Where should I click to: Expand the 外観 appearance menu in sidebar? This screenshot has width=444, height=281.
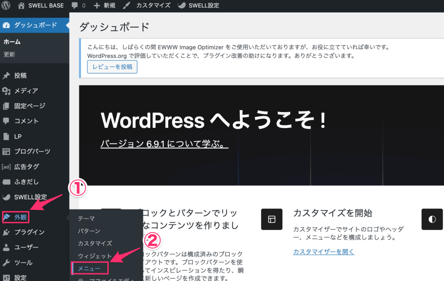(x=20, y=216)
